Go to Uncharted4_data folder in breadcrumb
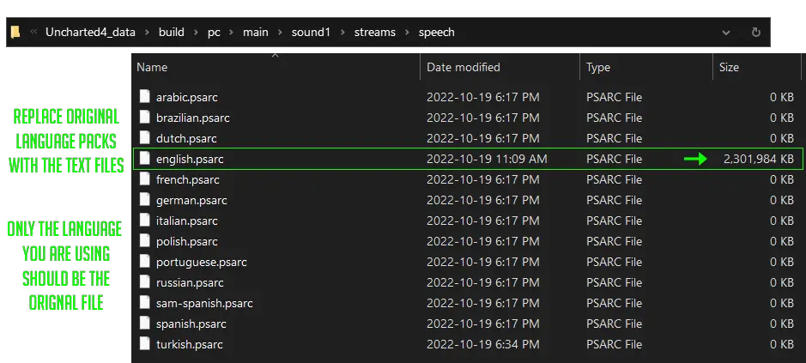This screenshot has height=363, width=806. (x=90, y=32)
